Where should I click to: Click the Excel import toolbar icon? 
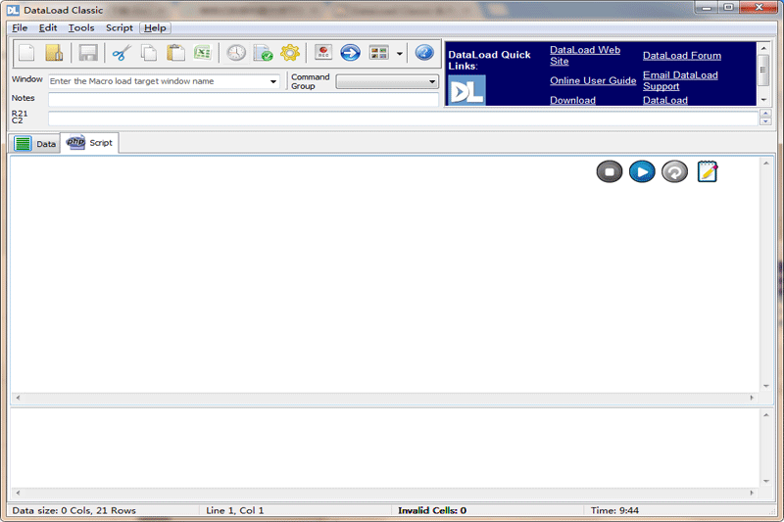(x=203, y=53)
